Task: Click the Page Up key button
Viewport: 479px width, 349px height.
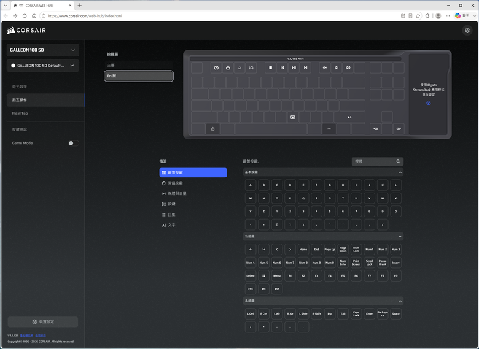Action: point(330,250)
